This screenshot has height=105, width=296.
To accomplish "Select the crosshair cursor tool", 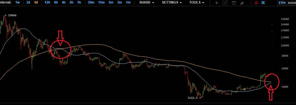I will coord(217,3).
